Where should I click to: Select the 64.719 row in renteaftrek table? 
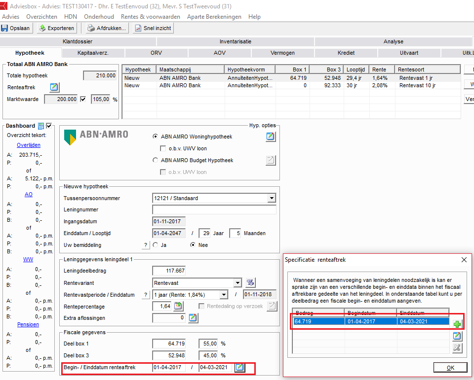tap(371, 321)
